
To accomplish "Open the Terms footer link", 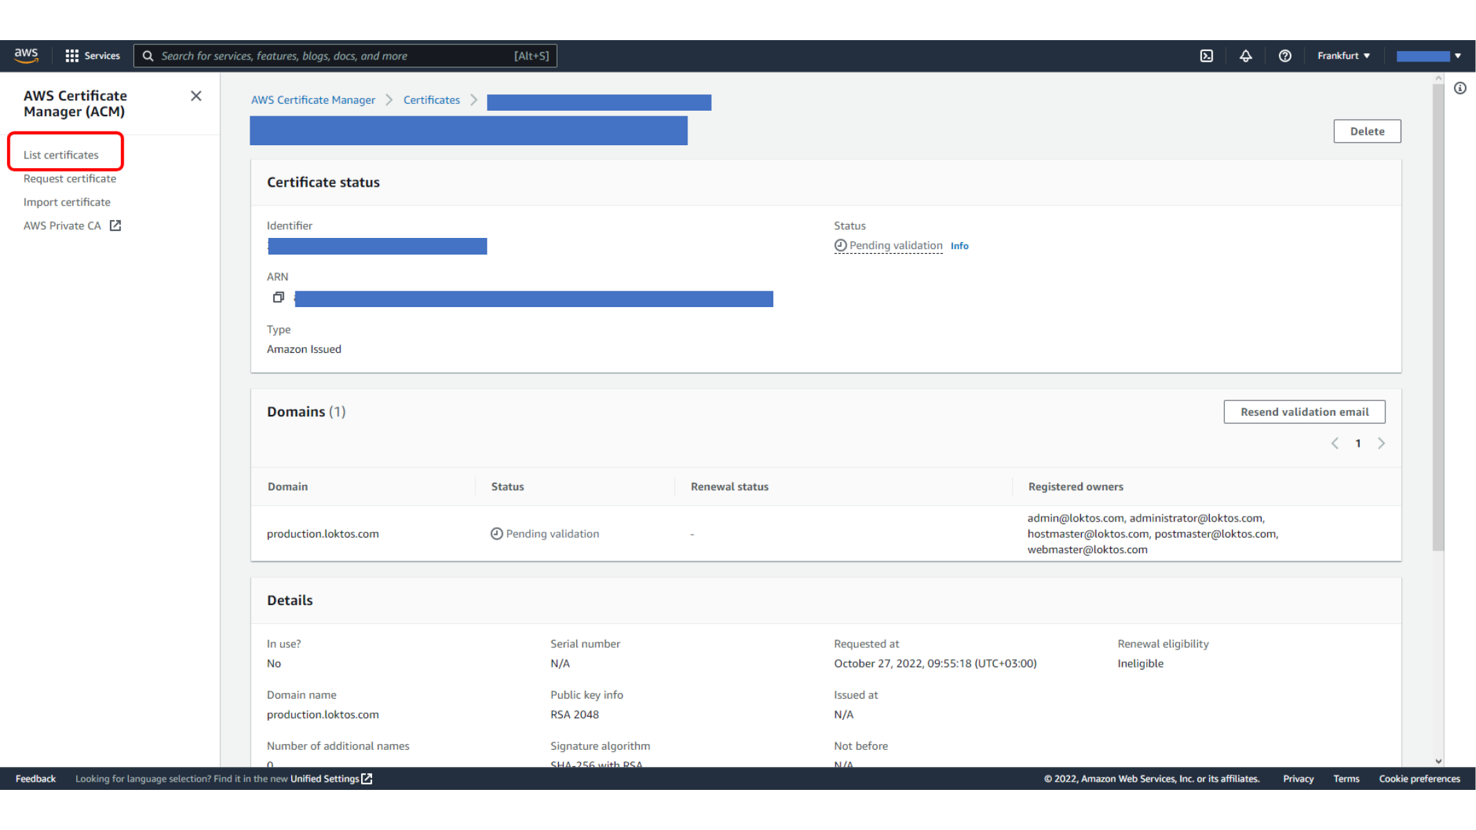I will [1346, 779].
